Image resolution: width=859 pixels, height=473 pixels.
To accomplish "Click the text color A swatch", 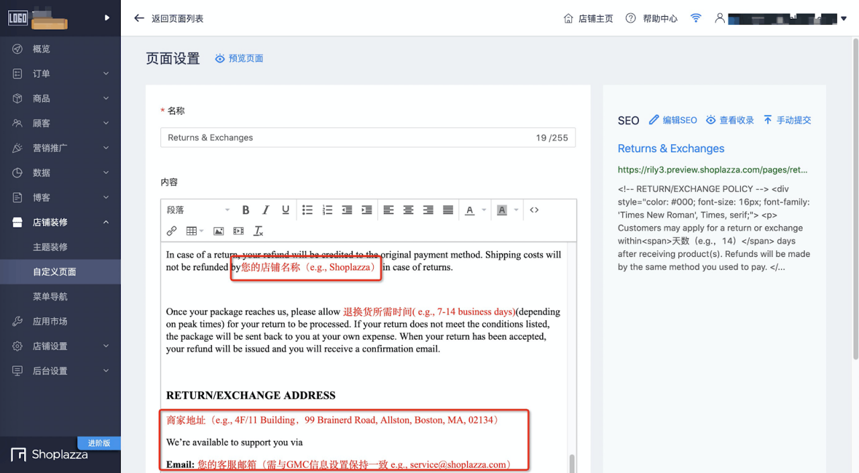I will click(x=470, y=210).
